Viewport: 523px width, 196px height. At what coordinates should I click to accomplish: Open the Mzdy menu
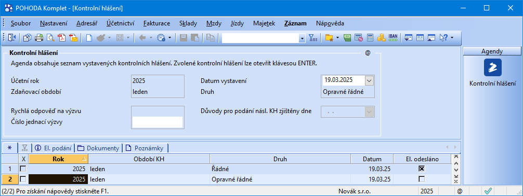tap(214, 23)
